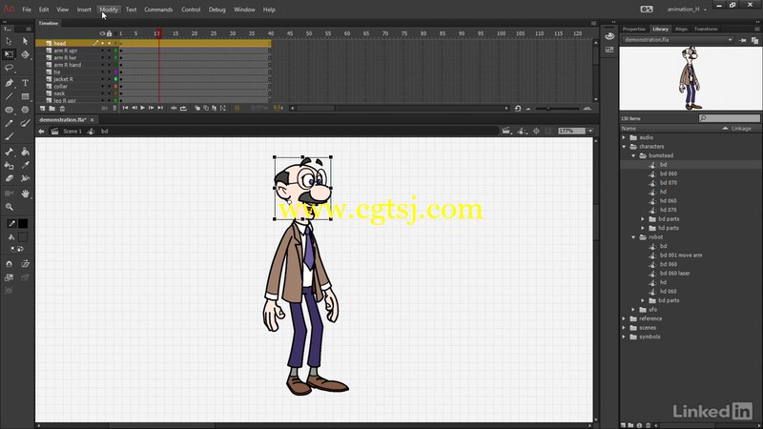Switch to the Align tab
Screen dimensions: 763x429
tap(681, 30)
